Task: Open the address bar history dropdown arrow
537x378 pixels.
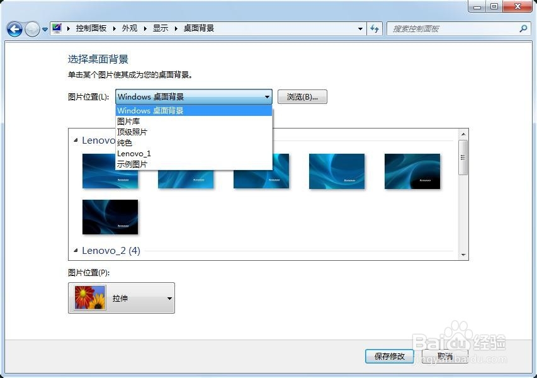Action: [x=360, y=29]
